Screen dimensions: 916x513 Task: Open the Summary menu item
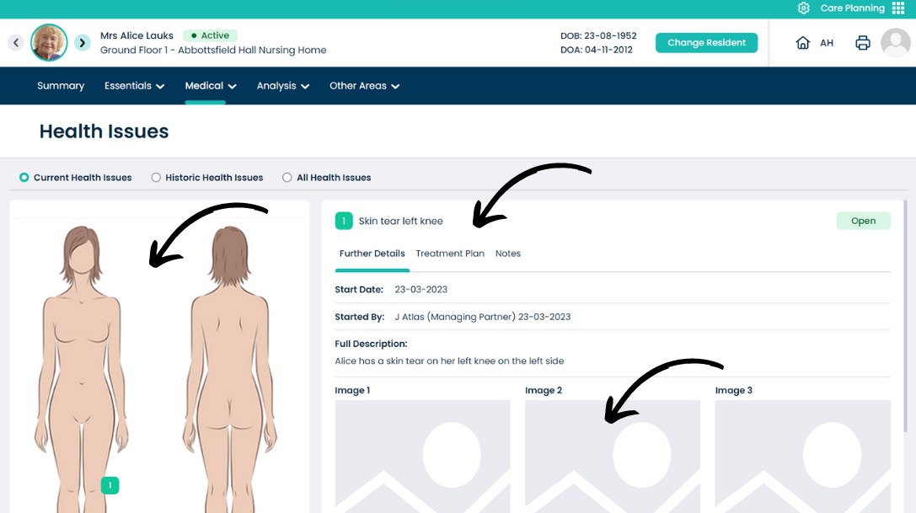pos(61,86)
